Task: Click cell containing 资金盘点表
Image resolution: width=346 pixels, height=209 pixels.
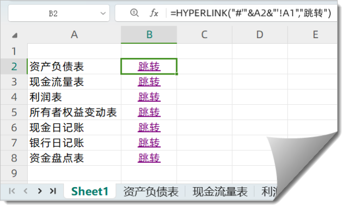Action: 74,158
